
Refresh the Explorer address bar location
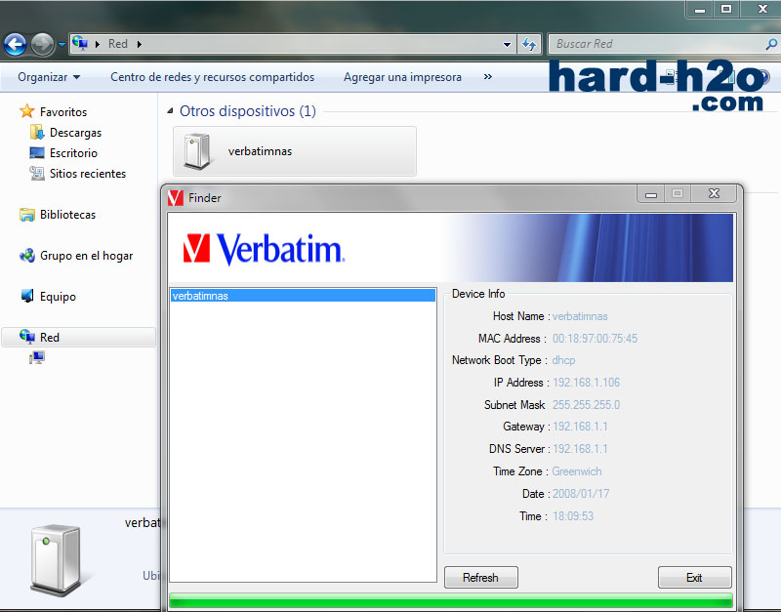(x=529, y=44)
